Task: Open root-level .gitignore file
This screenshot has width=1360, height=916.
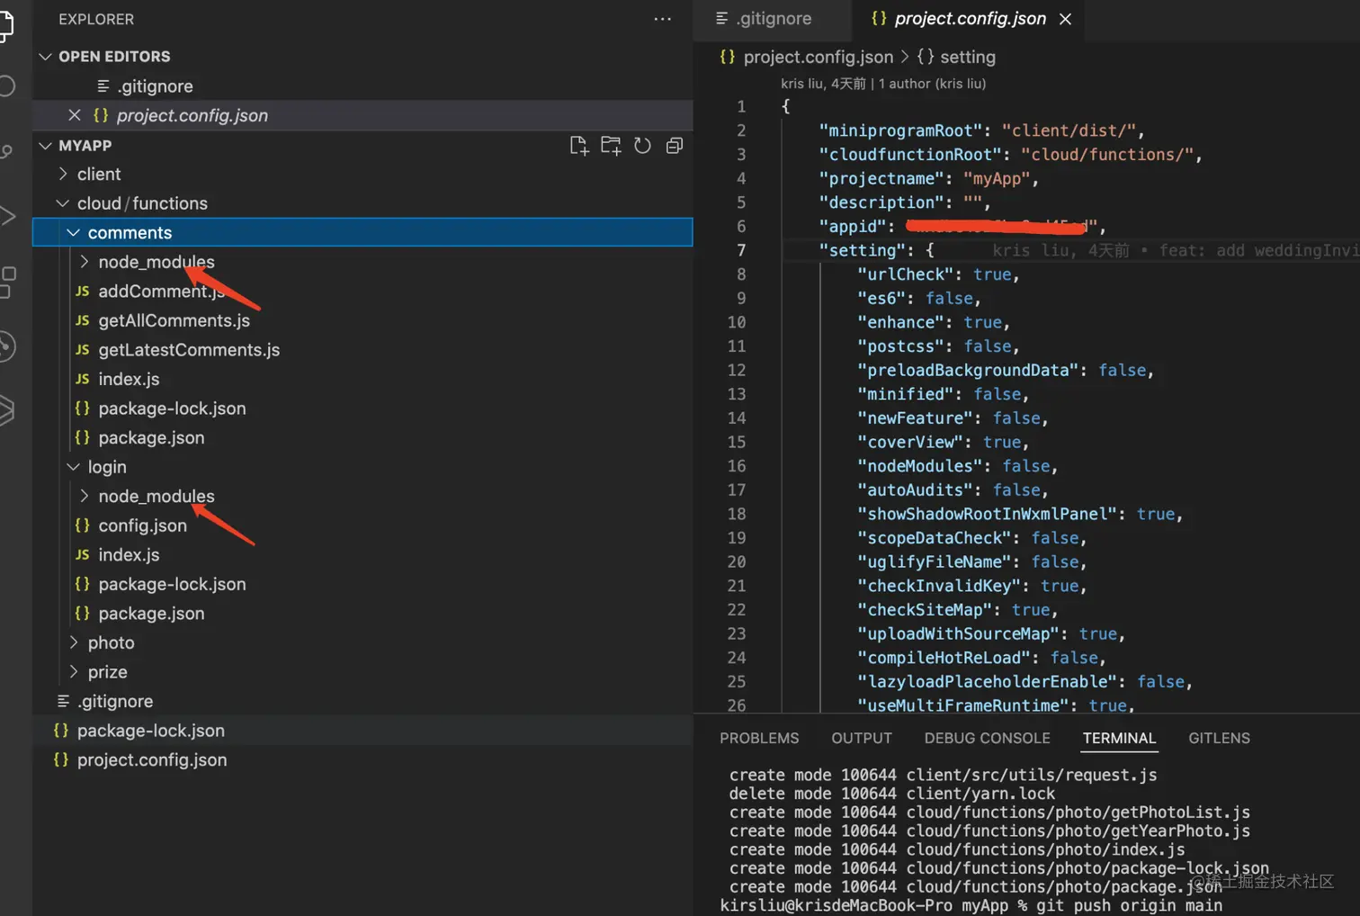Action: coord(115,701)
